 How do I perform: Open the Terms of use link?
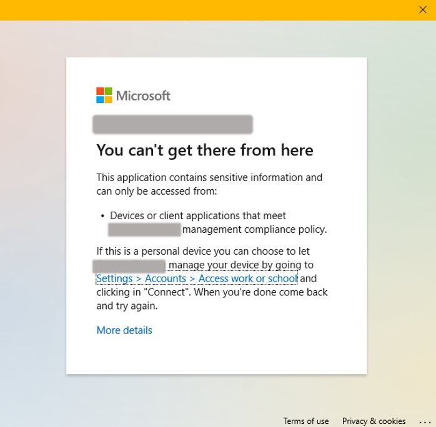click(306, 421)
